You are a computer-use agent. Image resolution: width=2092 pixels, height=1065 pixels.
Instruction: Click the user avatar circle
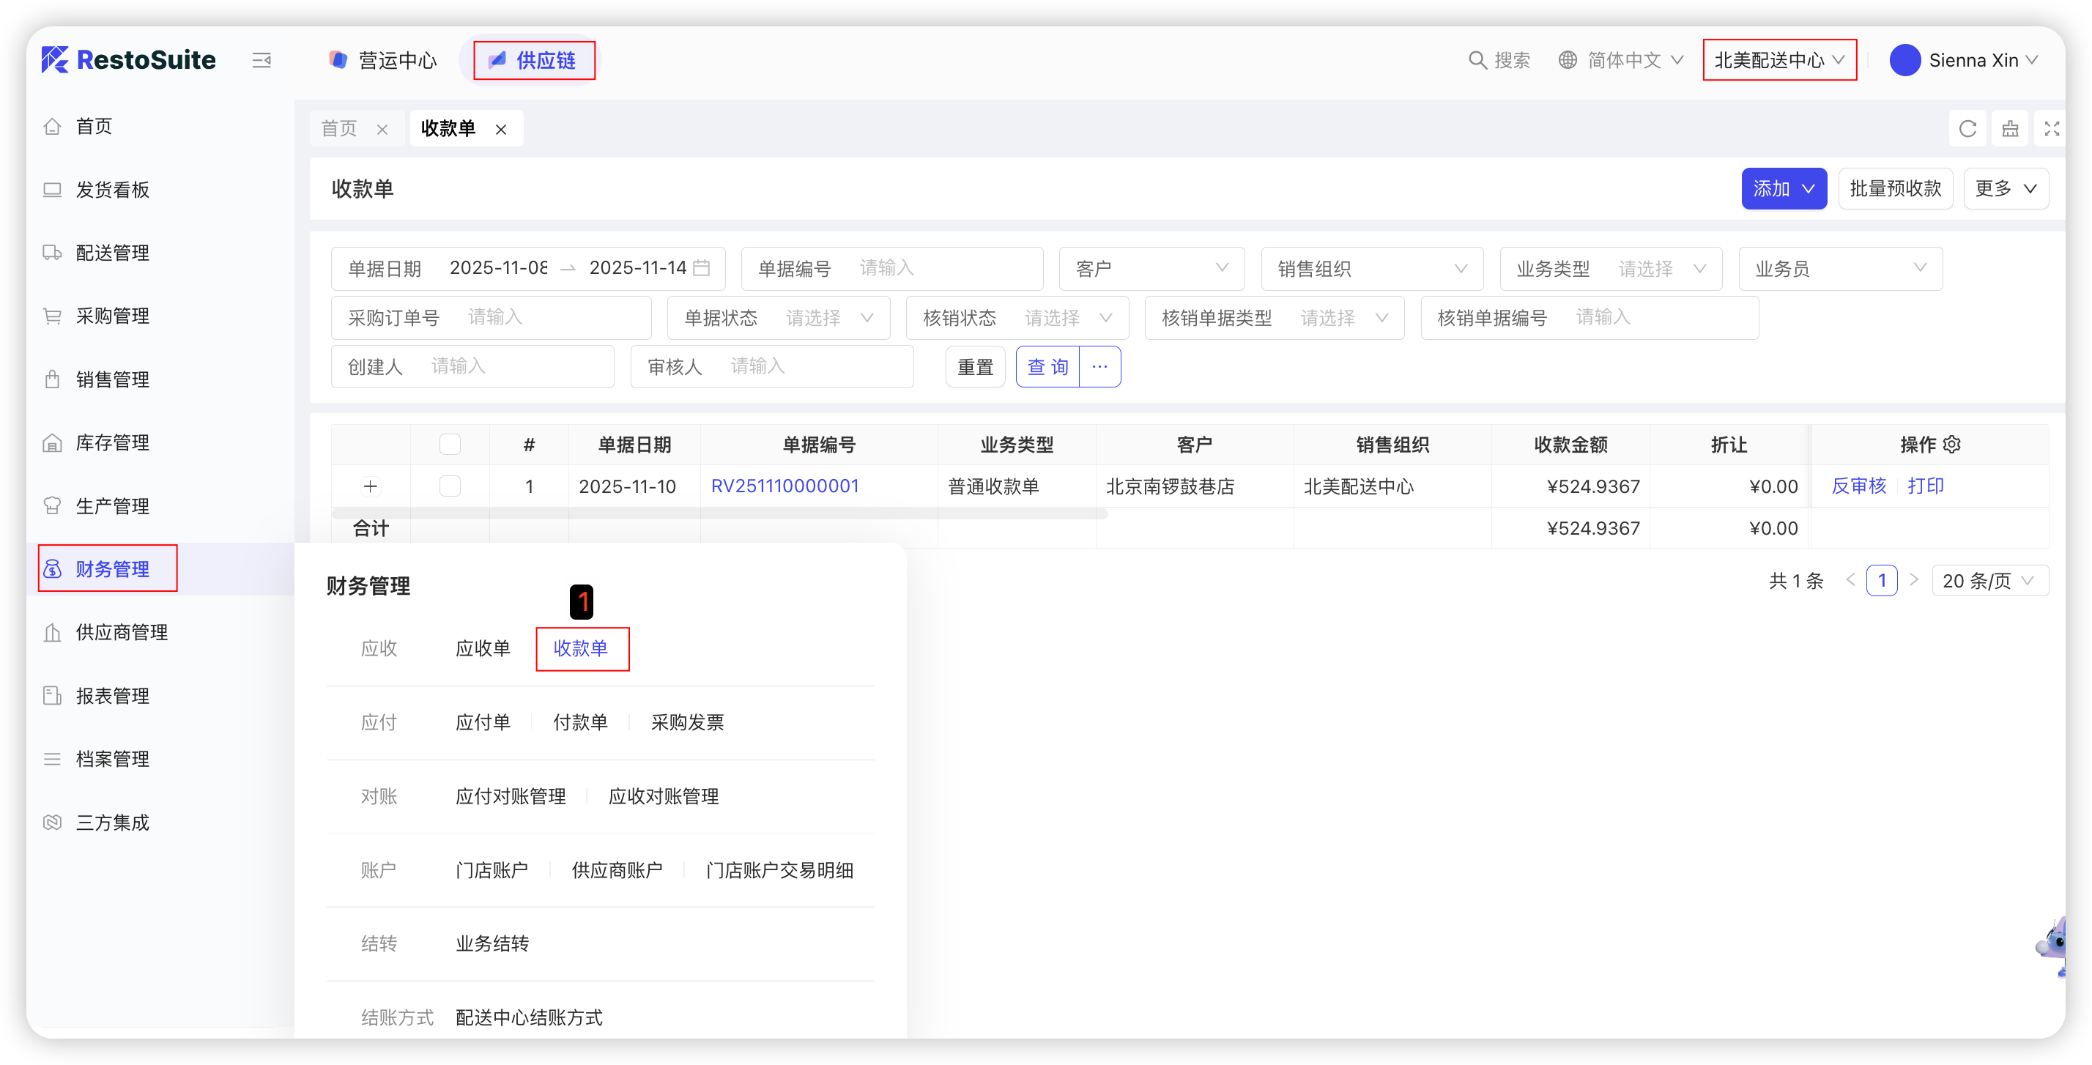pyautogui.click(x=1904, y=60)
